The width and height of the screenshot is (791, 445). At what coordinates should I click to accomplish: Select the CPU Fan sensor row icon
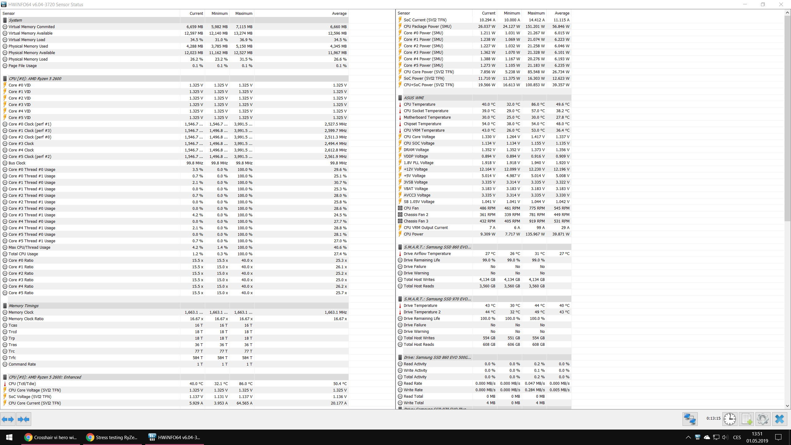coord(400,208)
